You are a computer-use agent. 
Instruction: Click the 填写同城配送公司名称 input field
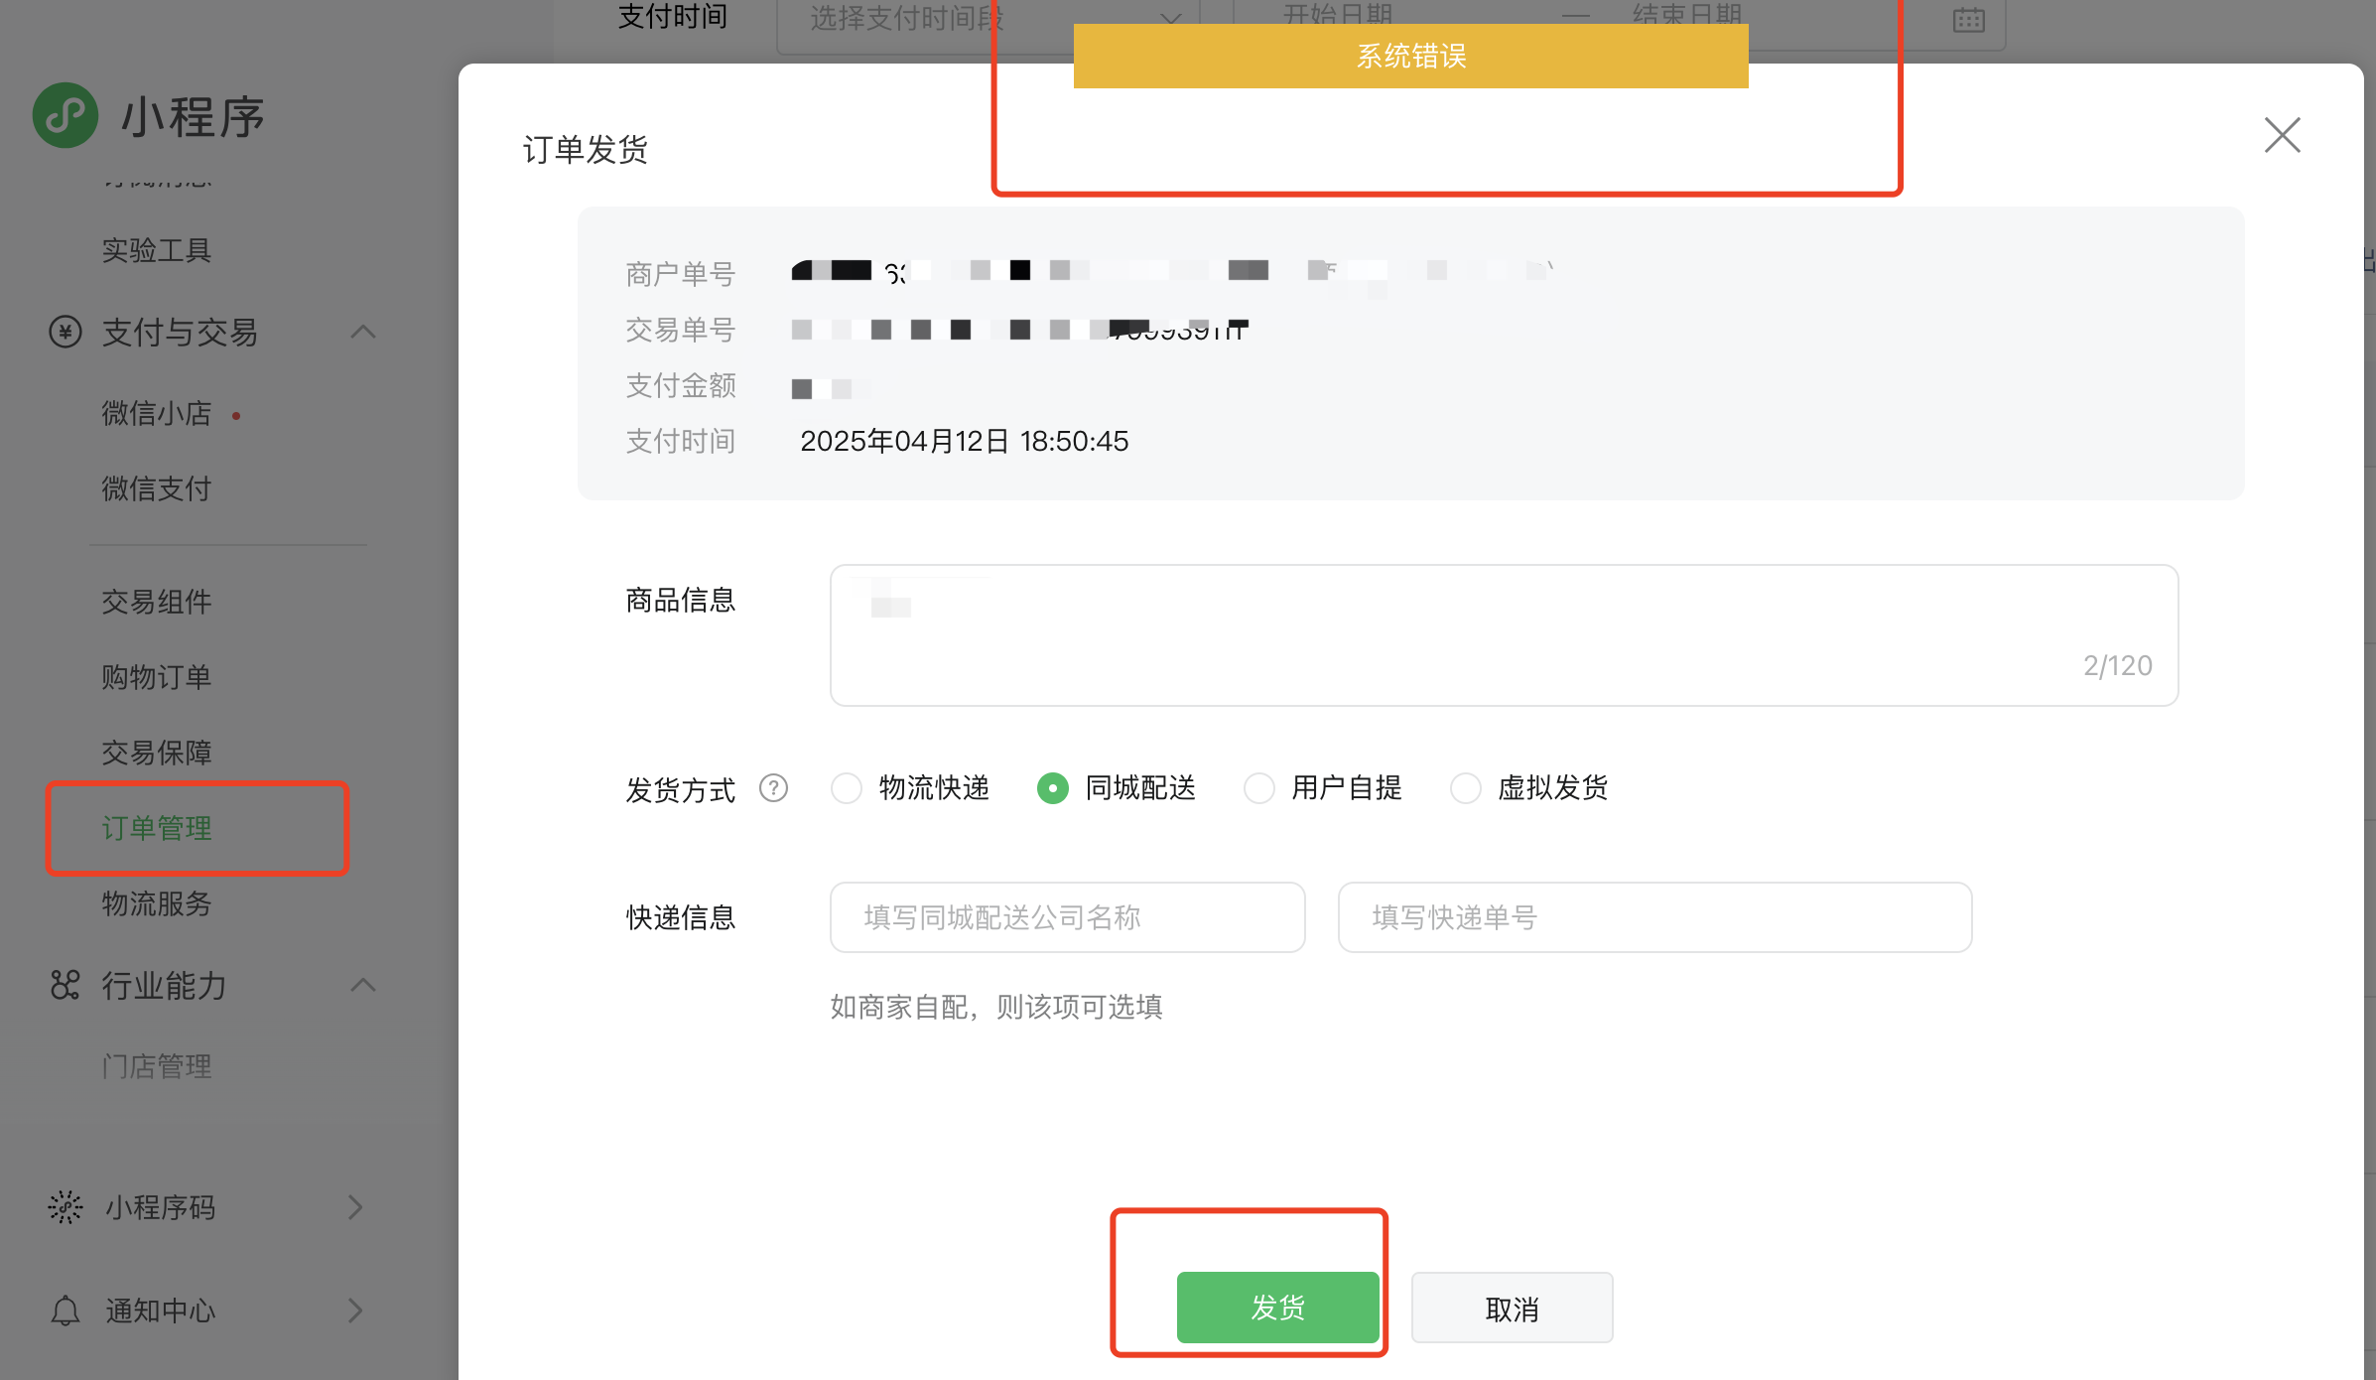click(x=1067, y=917)
